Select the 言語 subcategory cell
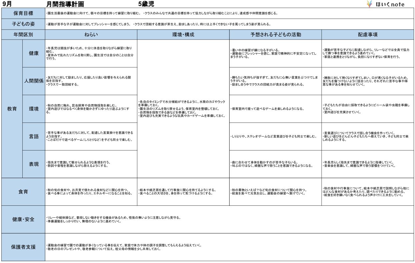 (34, 136)
